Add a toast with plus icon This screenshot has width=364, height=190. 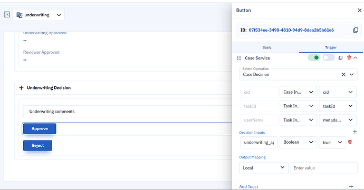351,186
